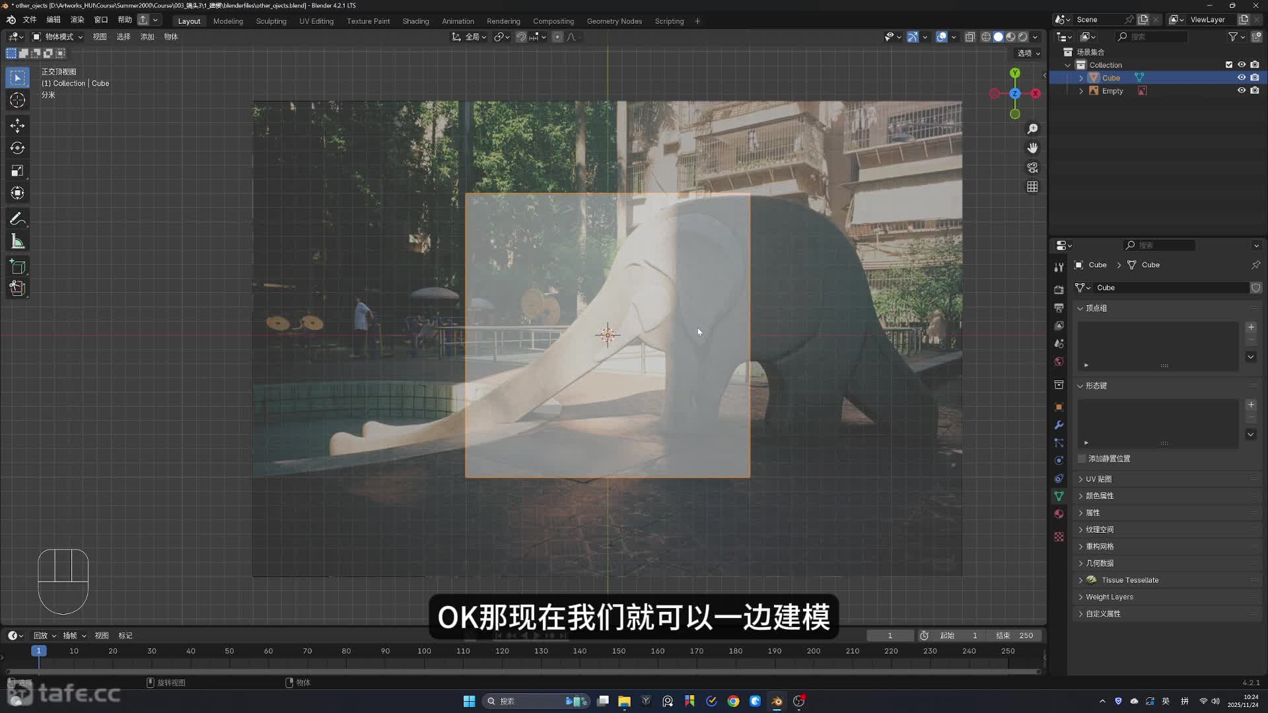Click the 选项 button in viewport

tap(1028, 53)
